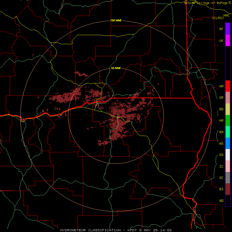Click the radar site center point
Viewport: 232px width, 232px height.
coord(116,116)
